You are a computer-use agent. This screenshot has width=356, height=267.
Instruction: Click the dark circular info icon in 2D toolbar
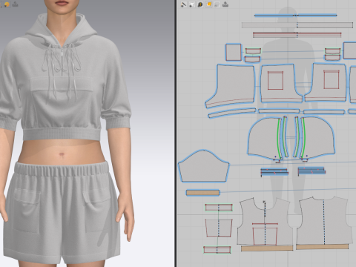pos(200,4)
